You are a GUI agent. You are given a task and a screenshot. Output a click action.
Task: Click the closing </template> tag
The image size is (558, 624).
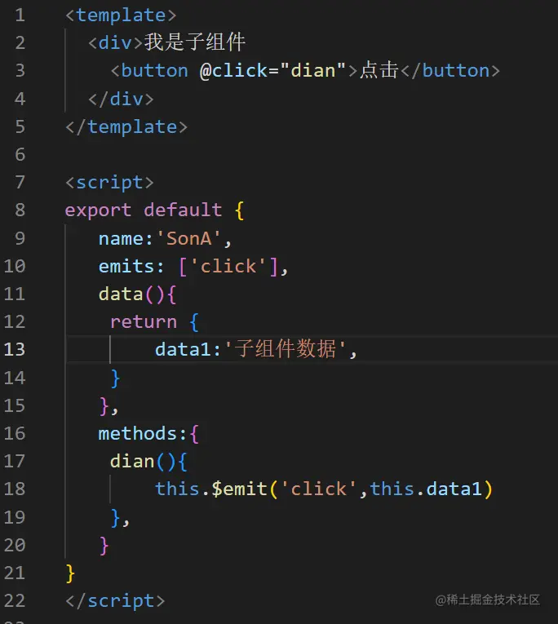click(x=126, y=127)
